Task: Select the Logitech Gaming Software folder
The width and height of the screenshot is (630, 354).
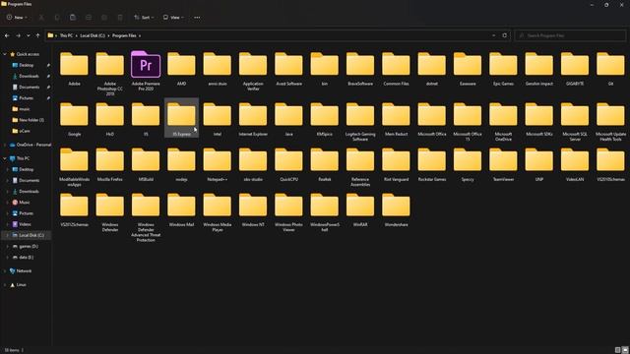Action: 360,122
